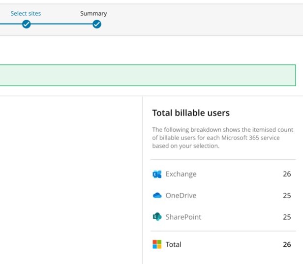Click the Exchange service icon
This screenshot has height=264, width=303.
click(157, 174)
